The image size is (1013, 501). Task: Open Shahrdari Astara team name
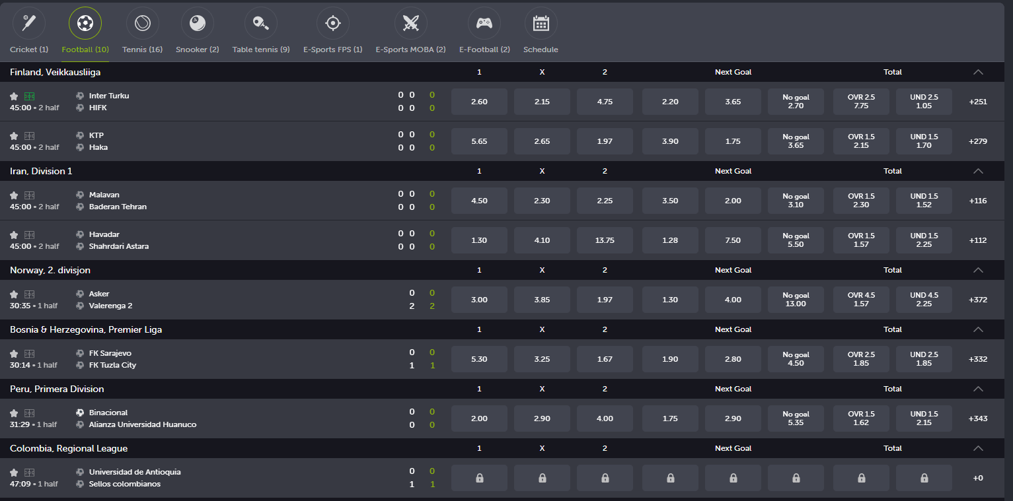pyautogui.click(x=119, y=246)
